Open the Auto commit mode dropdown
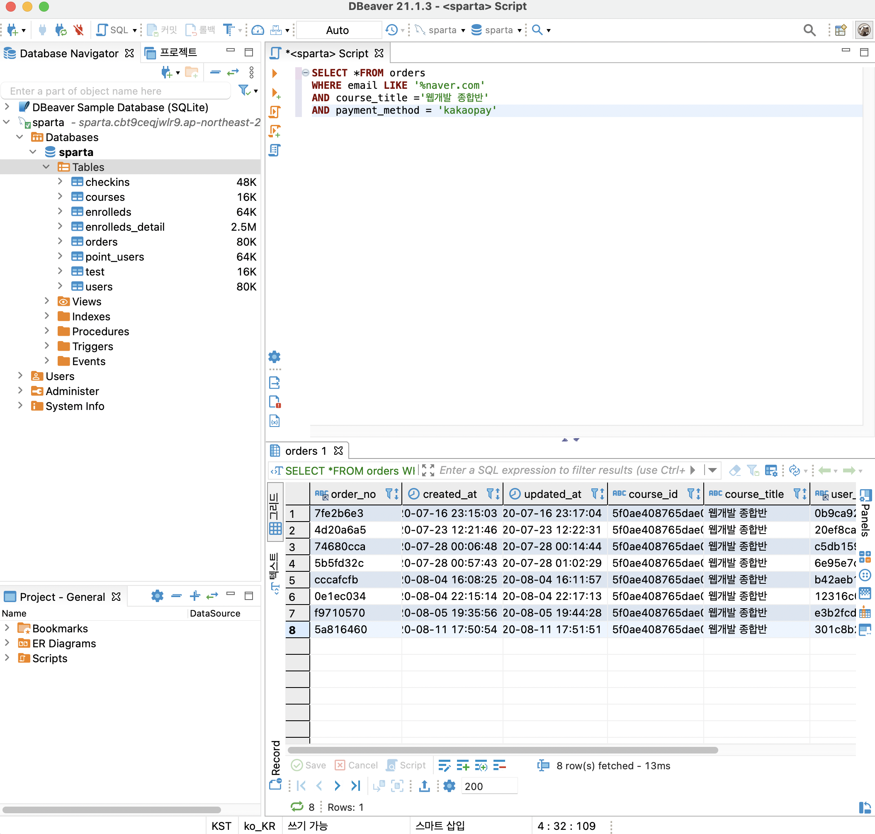Image resolution: width=875 pixels, height=834 pixels. pyautogui.click(x=338, y=30)
